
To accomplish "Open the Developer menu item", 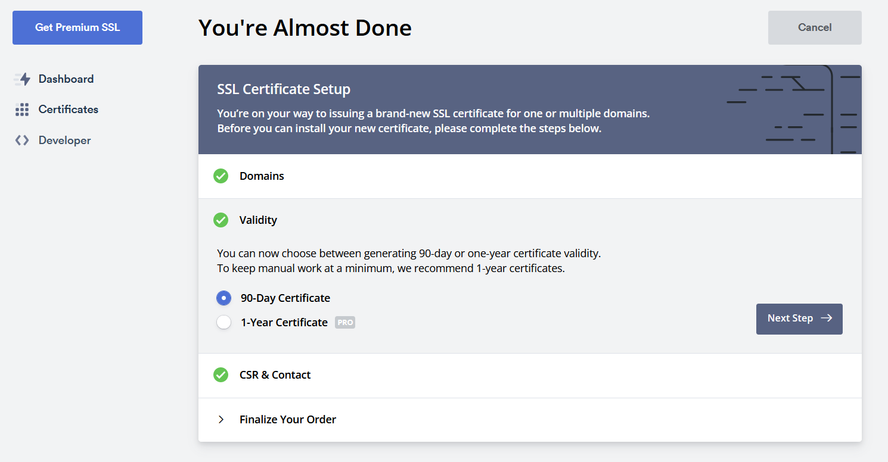I will click(64, 141).
